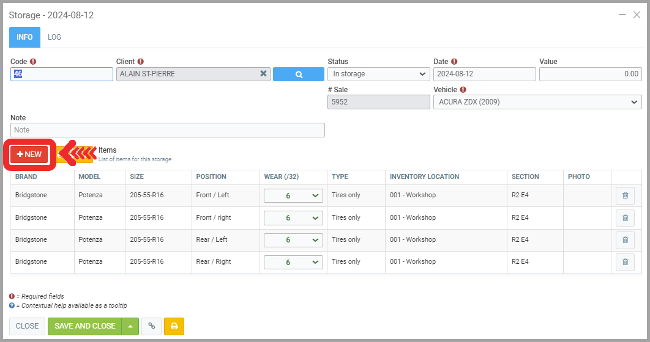Open wear dropdown for Rear / Right tire
This screenshot has height=342, width=650.
pyautogui.click(x=293, y=262)
